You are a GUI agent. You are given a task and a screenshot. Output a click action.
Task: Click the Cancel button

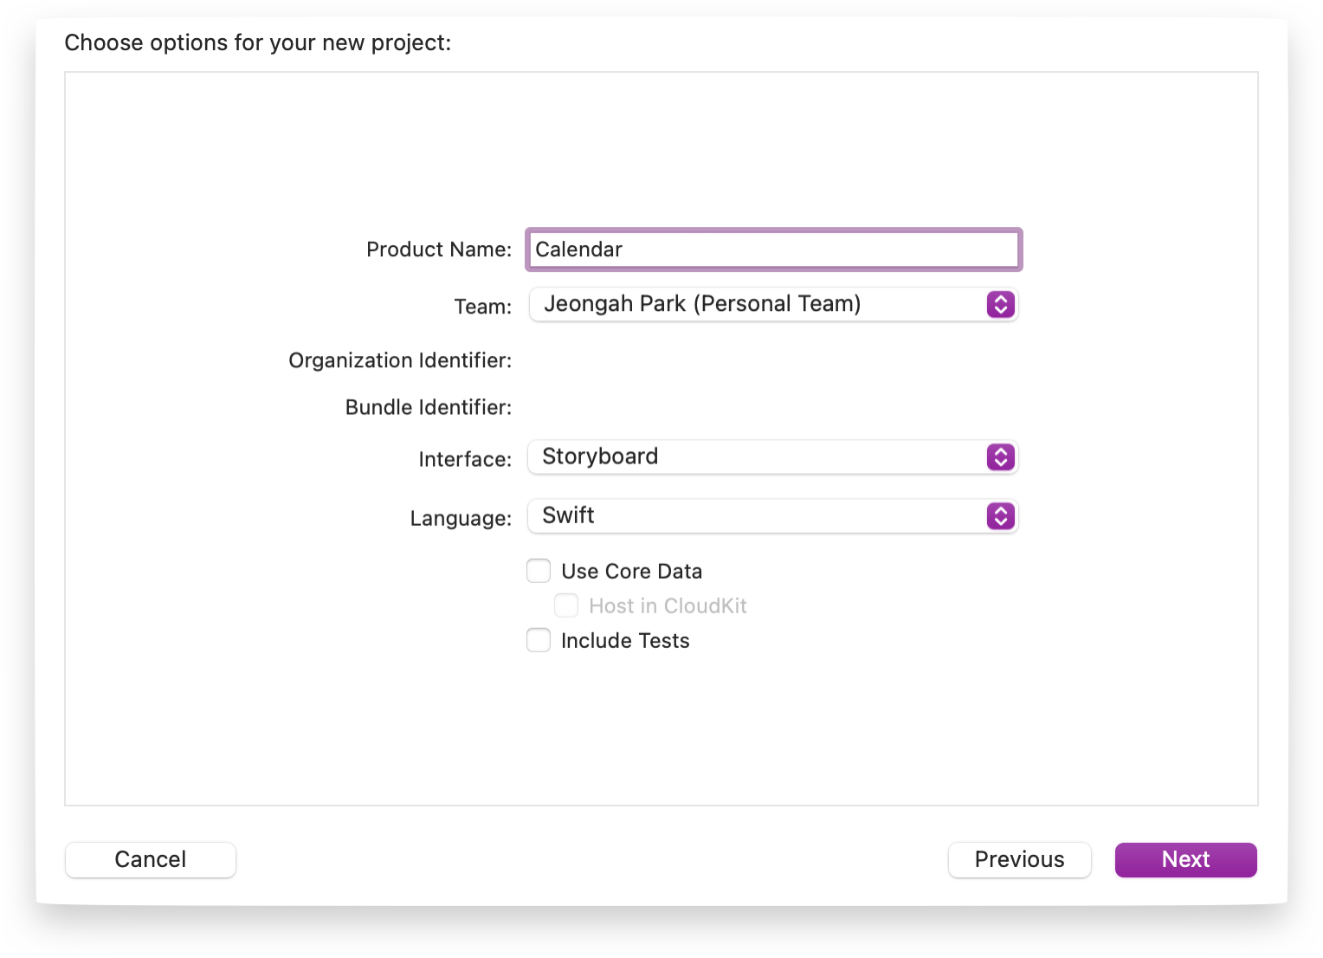coord(151,859)
